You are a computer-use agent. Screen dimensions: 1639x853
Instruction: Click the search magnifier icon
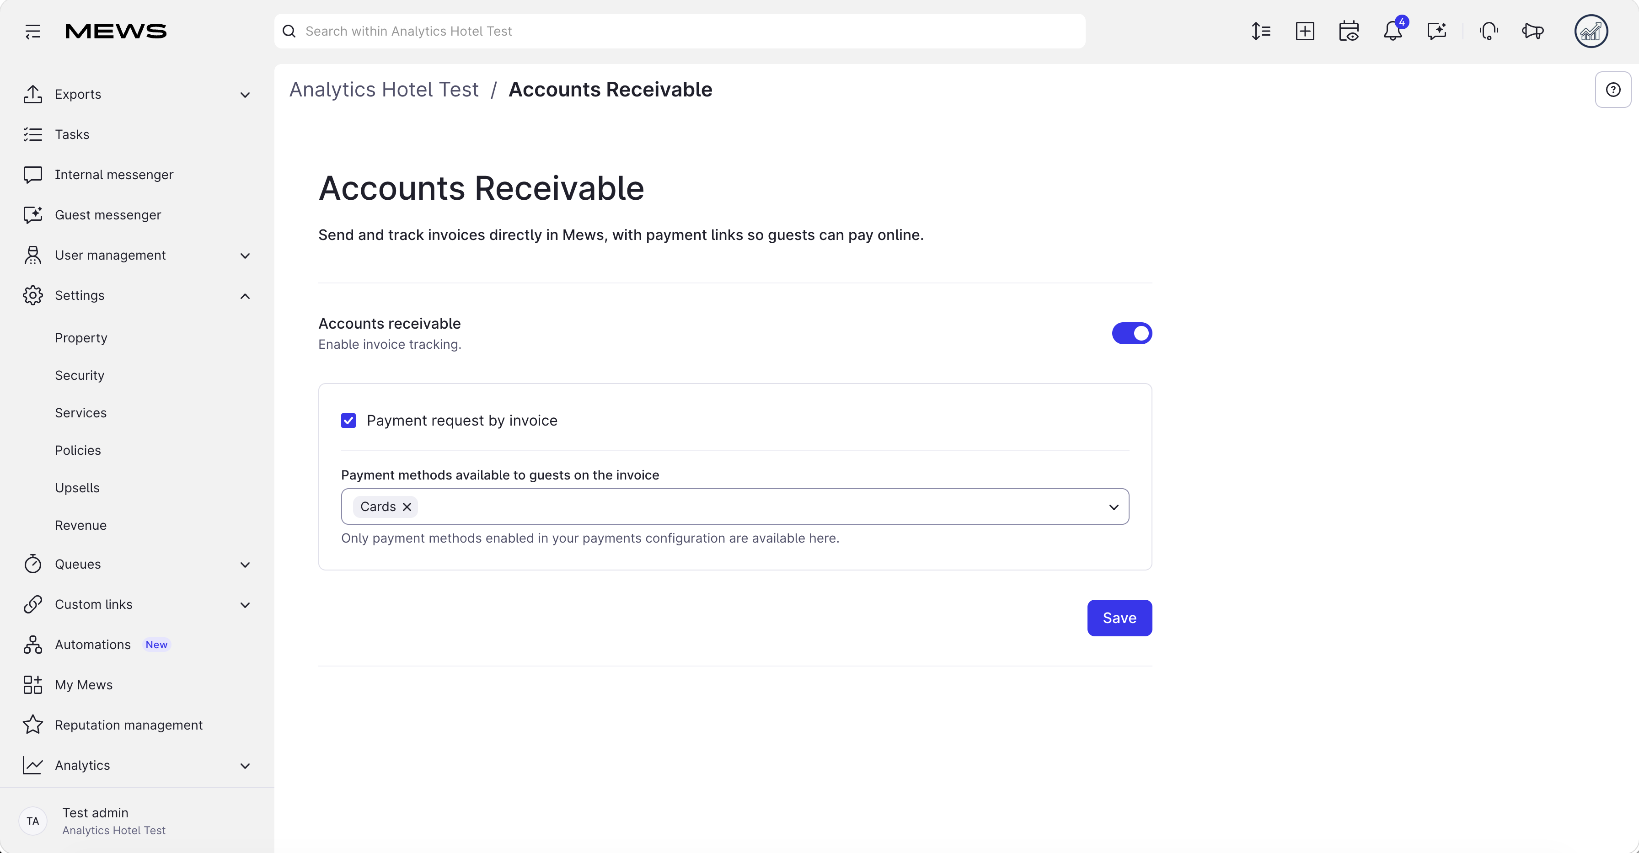tap(289, 31)
